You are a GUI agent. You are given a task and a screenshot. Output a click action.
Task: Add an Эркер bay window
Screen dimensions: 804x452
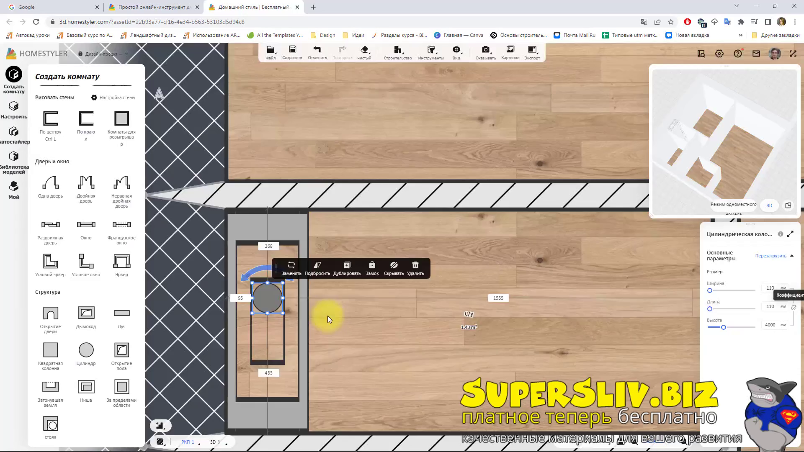tap(121, 265)
